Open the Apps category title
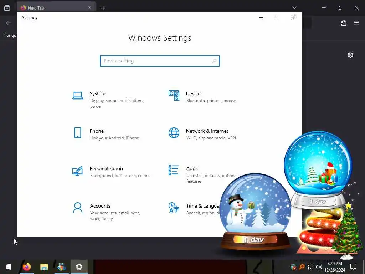The image size is (365, 274). point(192,168)
